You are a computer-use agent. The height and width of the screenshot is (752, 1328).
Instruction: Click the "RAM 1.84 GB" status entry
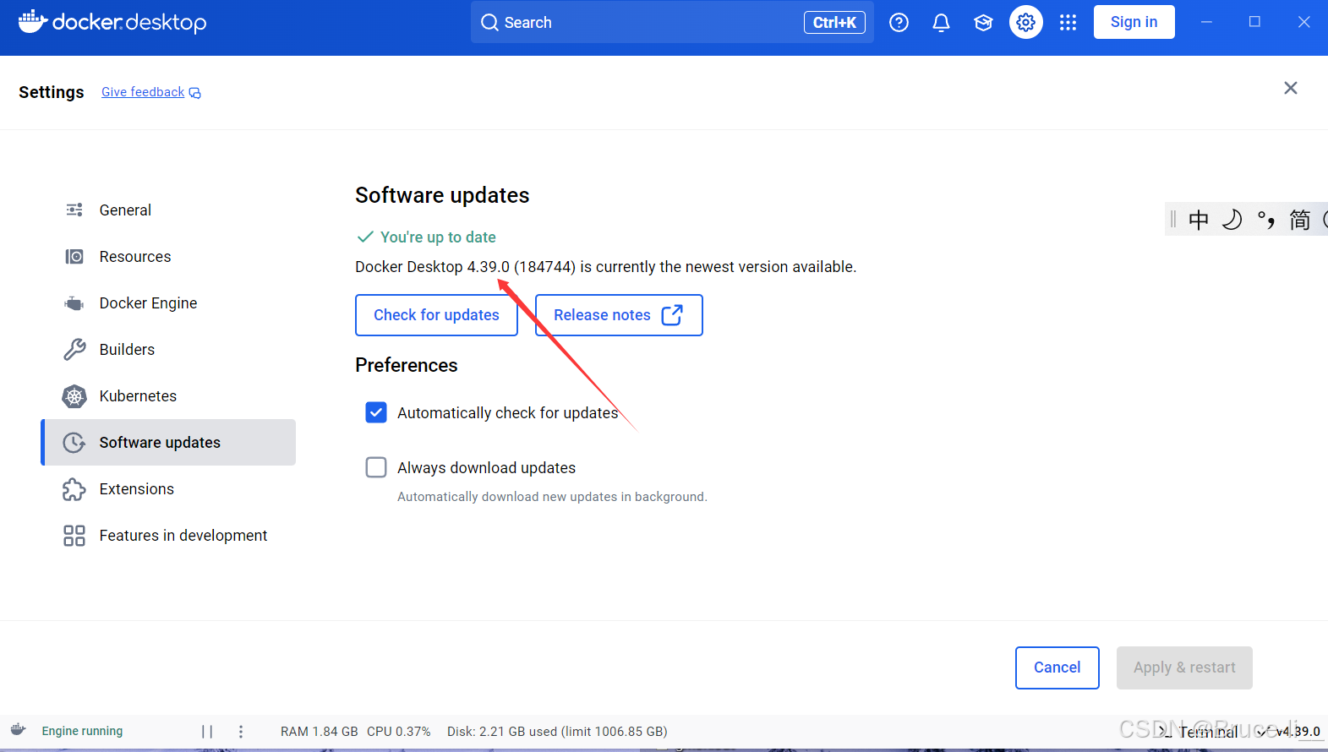point(320,732)
